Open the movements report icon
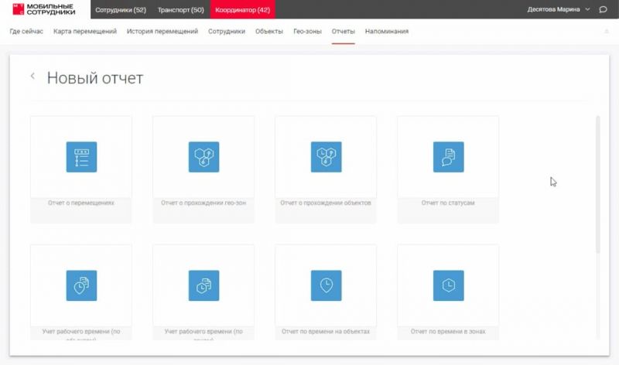 click(81, 157)
